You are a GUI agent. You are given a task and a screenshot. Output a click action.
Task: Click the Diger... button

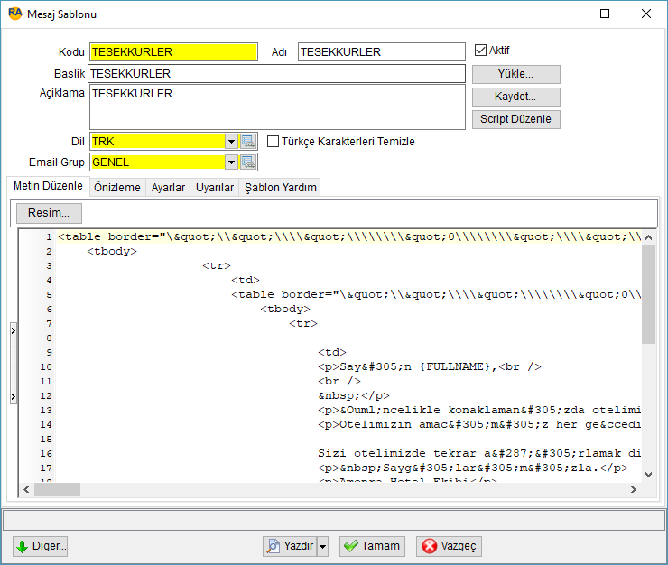(x=40, y=546)
